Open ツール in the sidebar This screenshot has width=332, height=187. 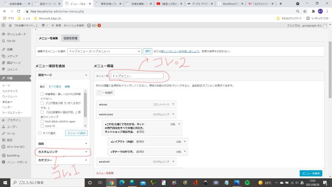tap(8, 133)
